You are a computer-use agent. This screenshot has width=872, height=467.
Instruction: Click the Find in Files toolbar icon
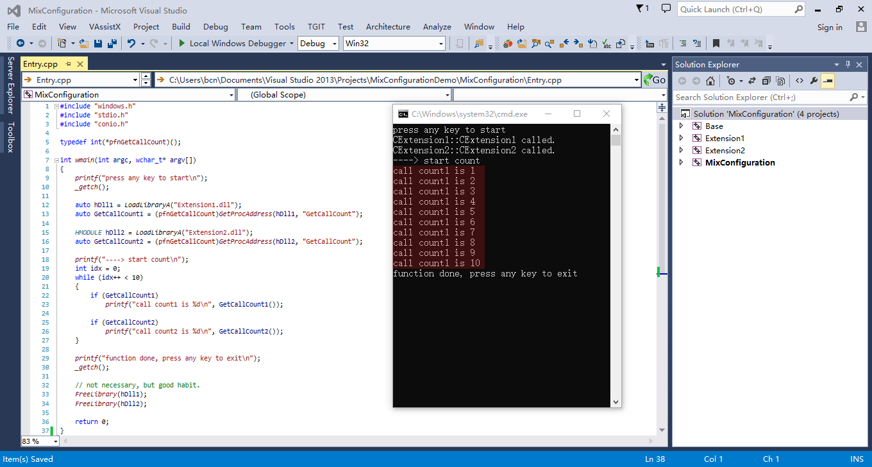pos(479,44)
